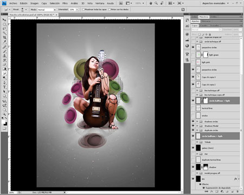
Task: Click the link layers icon at panel bottom
Action: (206, 192)
